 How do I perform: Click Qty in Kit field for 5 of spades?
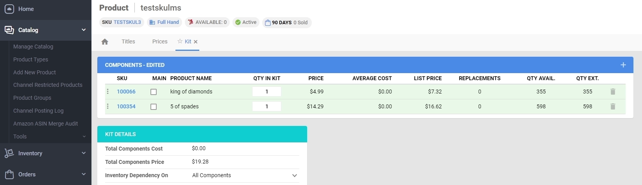point(266,106)
